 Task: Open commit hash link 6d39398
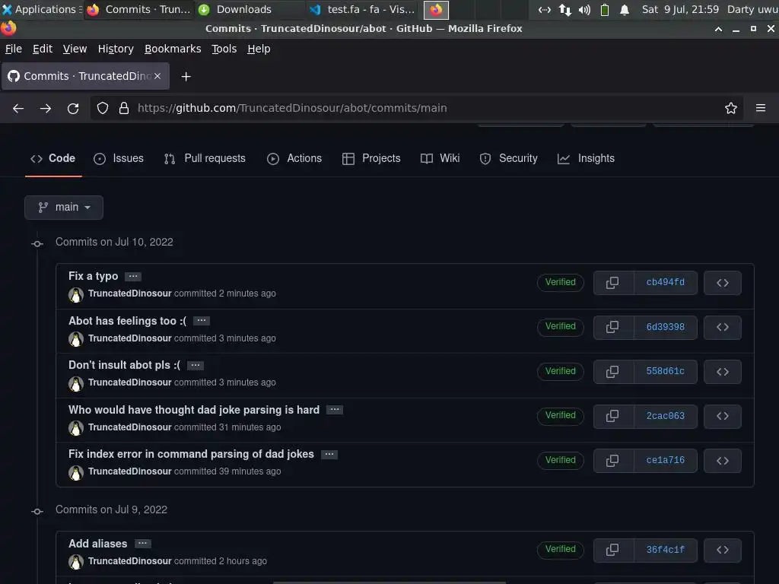point(665,327)
